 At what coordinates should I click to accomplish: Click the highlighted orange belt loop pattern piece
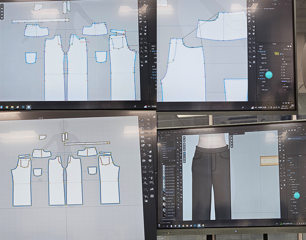coord(271,161)
